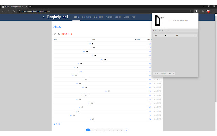The height and width of the screenshot is (136, 217).
Task: Open the ellipsis tab in D++ popup
Action: coord(168,30)
